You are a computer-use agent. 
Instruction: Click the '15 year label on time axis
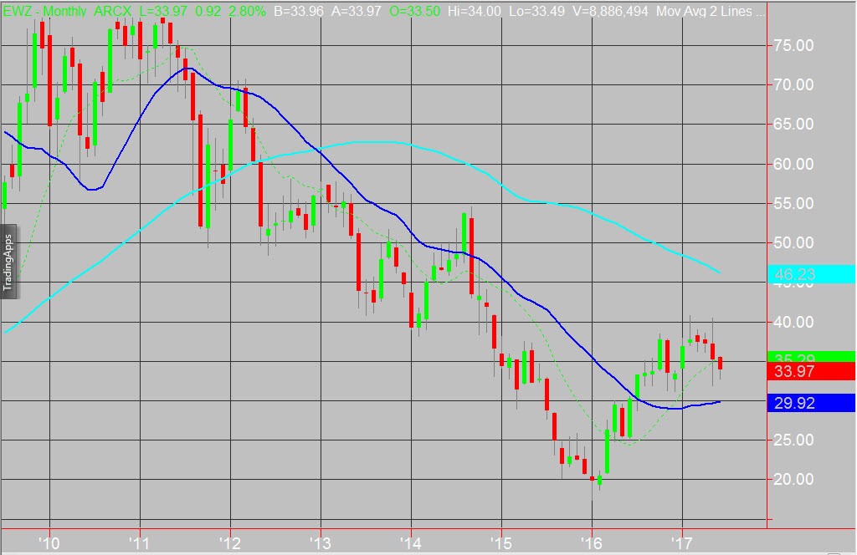[x=501, y=543]
